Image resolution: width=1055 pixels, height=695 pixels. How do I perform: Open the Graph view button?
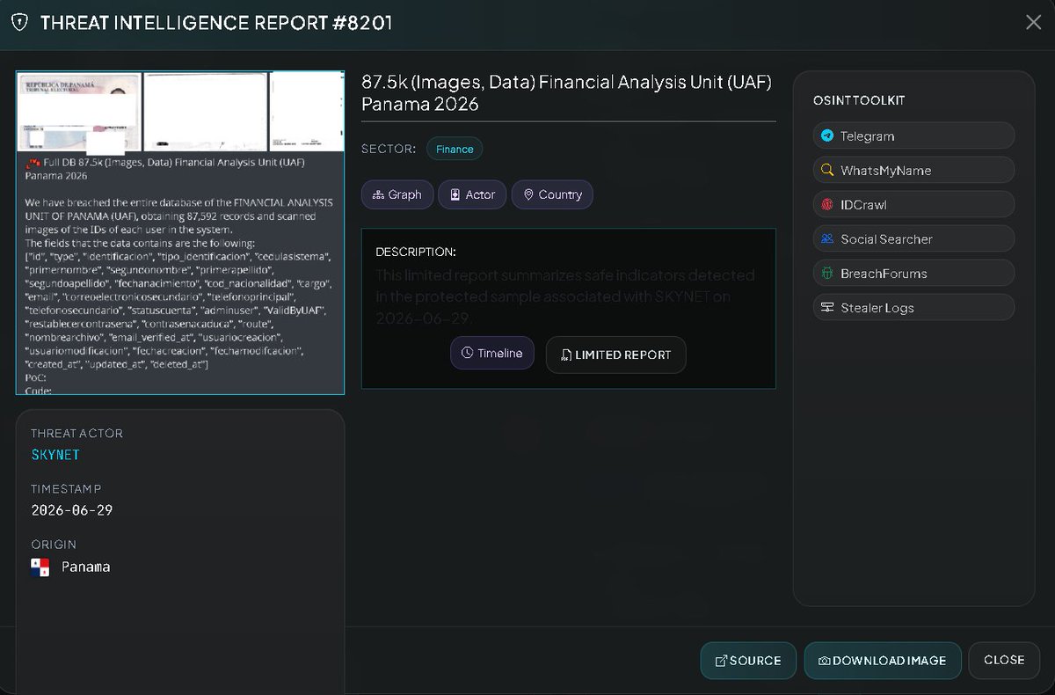[397, 194]
